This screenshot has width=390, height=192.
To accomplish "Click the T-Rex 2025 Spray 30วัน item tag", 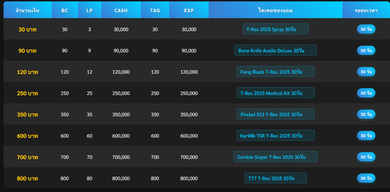I will pyautogui.click(x=275, y=29).
